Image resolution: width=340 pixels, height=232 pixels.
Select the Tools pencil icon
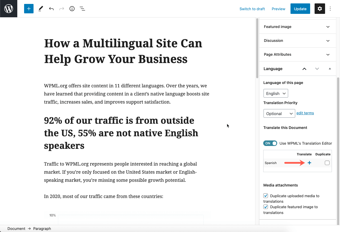point(41,9)
